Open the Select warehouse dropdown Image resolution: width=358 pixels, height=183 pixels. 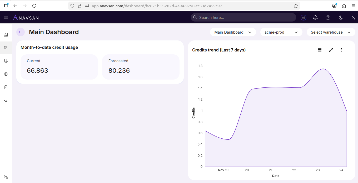[331, 32]
